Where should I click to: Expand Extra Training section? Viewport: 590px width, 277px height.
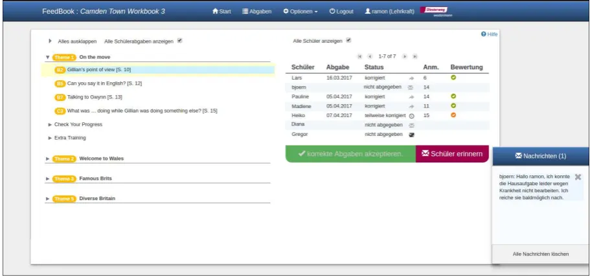[50, 138]
